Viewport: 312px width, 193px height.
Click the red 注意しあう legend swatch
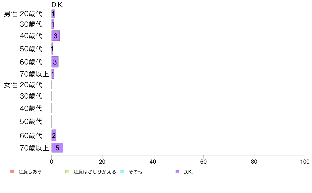tap(12, 172)
